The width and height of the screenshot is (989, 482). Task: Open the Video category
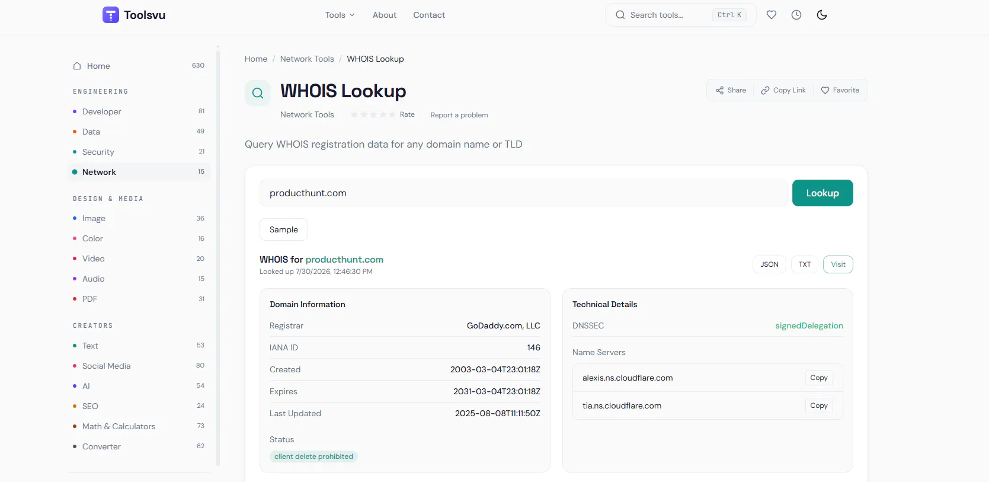pos(139,258)
